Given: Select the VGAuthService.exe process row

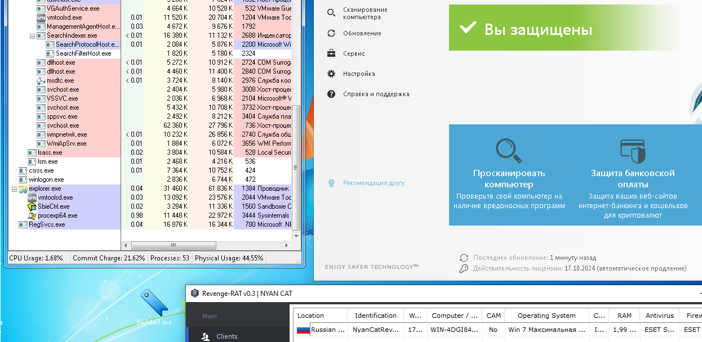Looking at the screenshot, I should coord(151,8).
